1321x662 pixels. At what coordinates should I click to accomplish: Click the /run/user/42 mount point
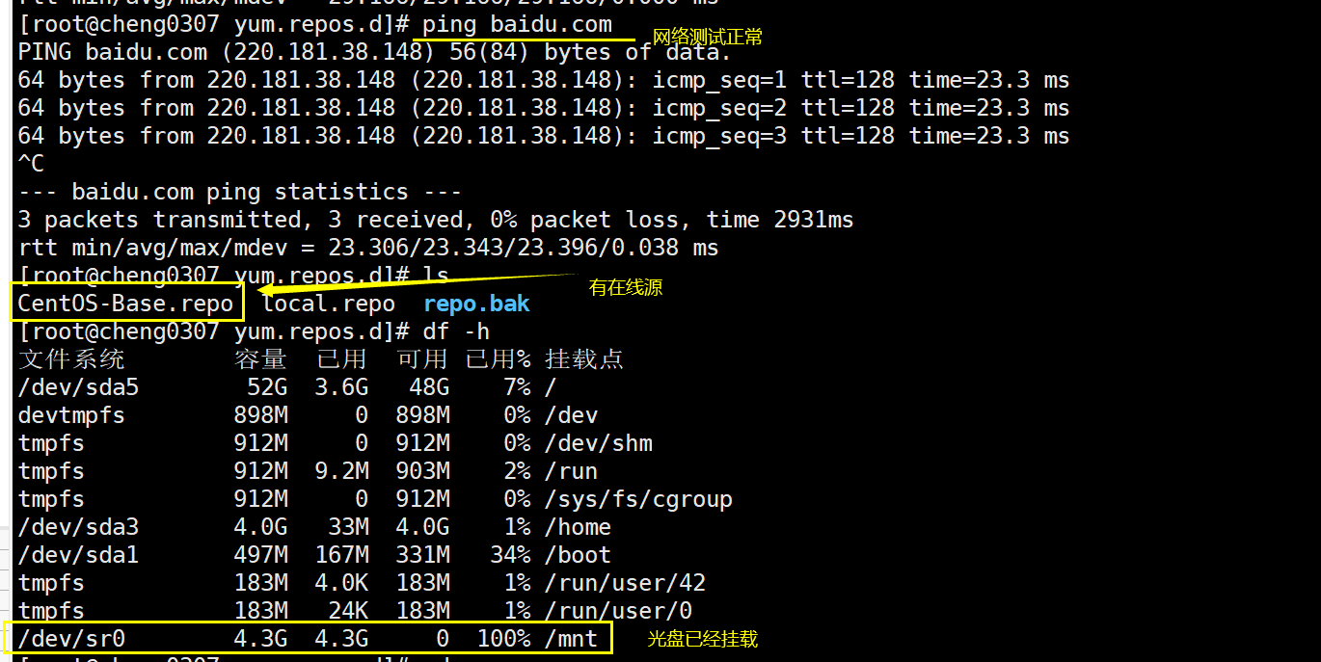[625, 583]
